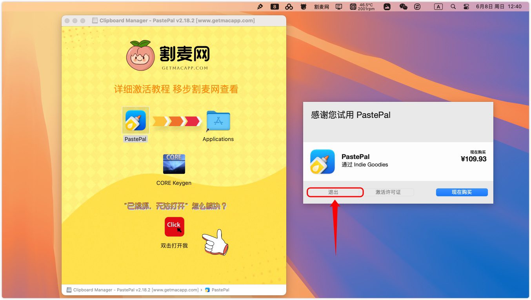Click the date and time in menu bar
Image resolution: width=531 pixels, height=300 pixels.
coord(498,7)
